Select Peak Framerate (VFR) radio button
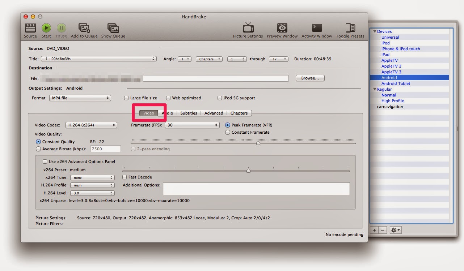The width and height of the screenshot is (464, 271). pos(228,125)
